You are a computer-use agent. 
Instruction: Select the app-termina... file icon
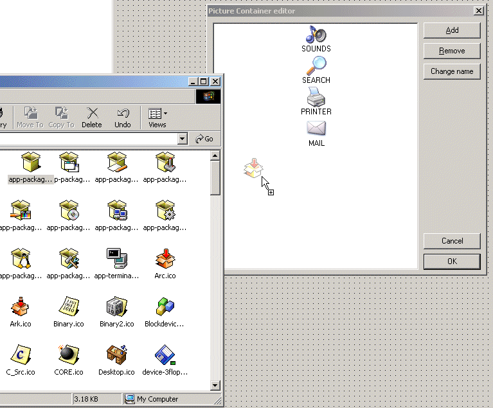pos(116,259)
